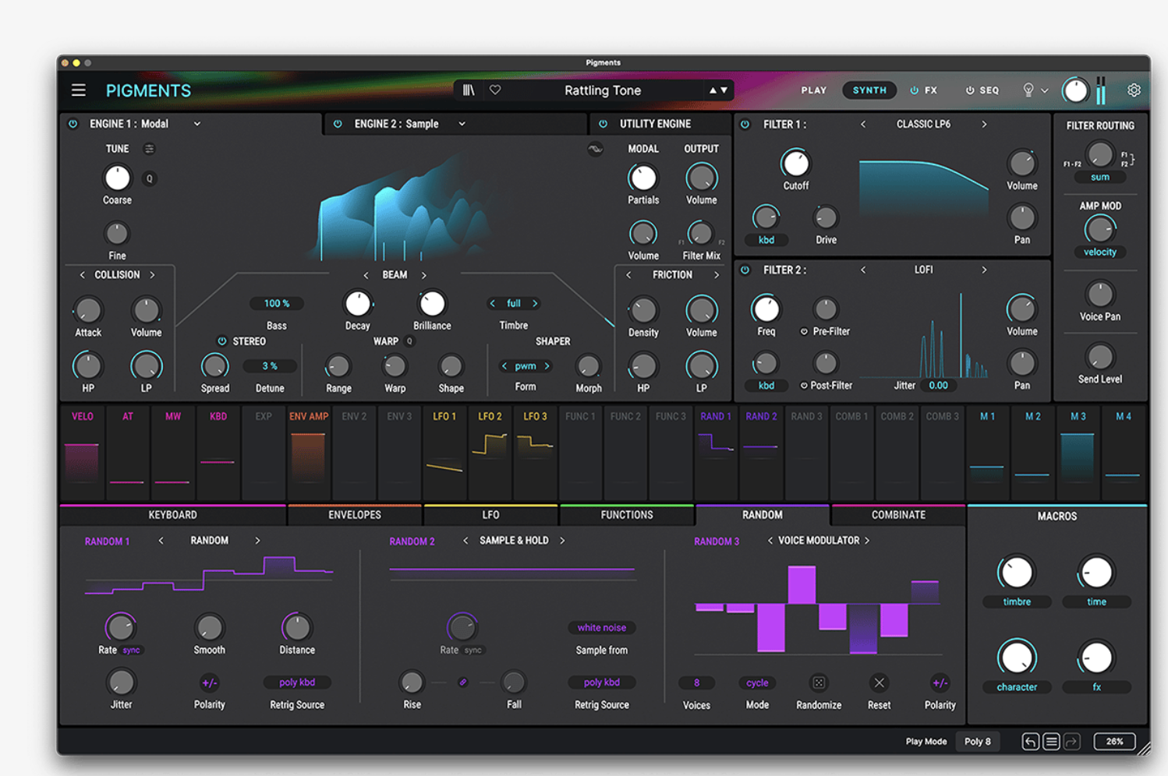1168x776 pixels.
Task: Switch to the ENVELOPES tab
Action: pos(355,515)
